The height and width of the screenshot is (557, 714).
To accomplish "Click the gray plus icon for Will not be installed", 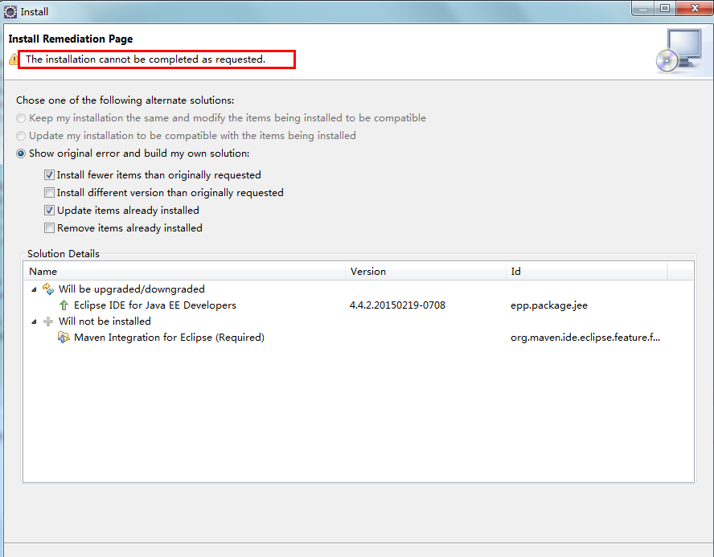I will tap(47, 322).
